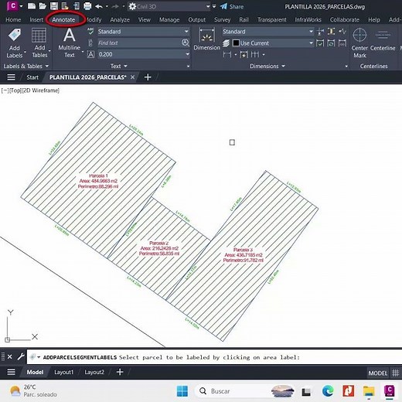Open the Collaborate ribbon tab
This screenshot has width=402, height=402.
pyautogui.click(x=344, y=19)
